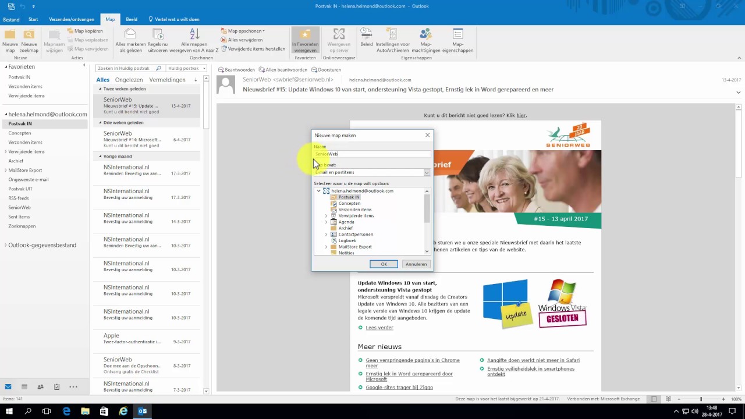Viewport: 745px width, 419px height.
Task: Collapse helena.helmond@outlook.com in dialog tree
Action: click(318, 191)
